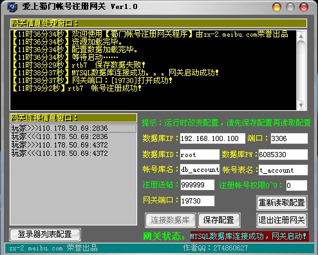318x255 pixels.
Task: Click the gray circle window button
Action: click(290, 7)
